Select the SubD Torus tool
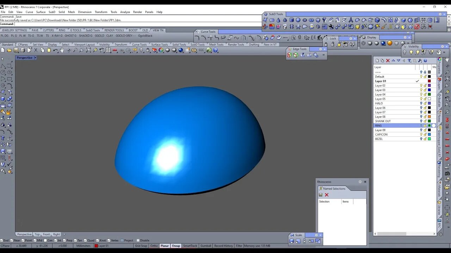This screenshot has height=253, width=451. [311, 20]
